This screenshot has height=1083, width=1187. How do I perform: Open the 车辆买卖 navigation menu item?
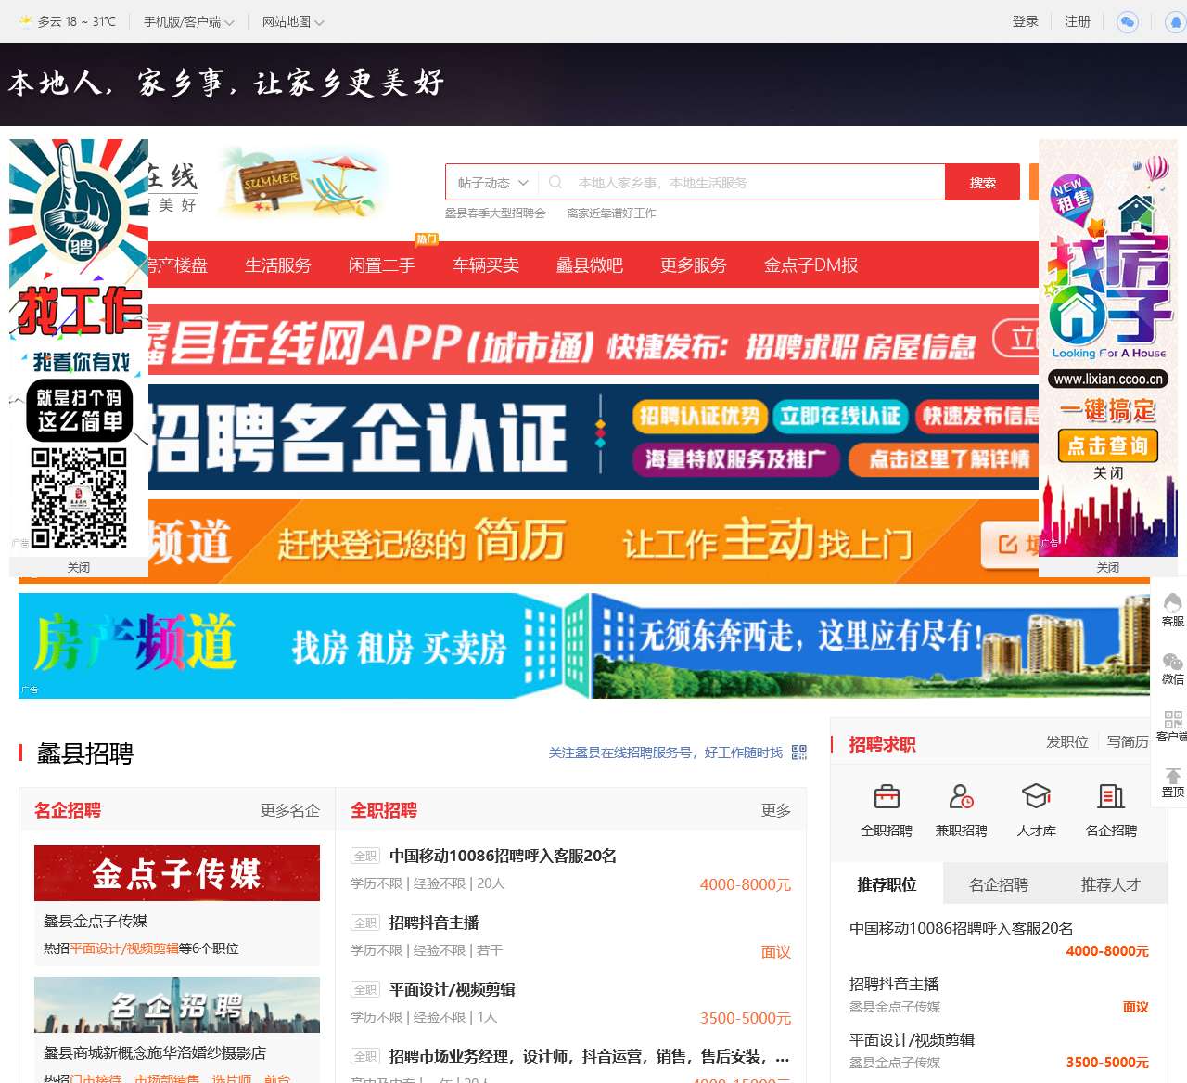click(x=485, y=264)
